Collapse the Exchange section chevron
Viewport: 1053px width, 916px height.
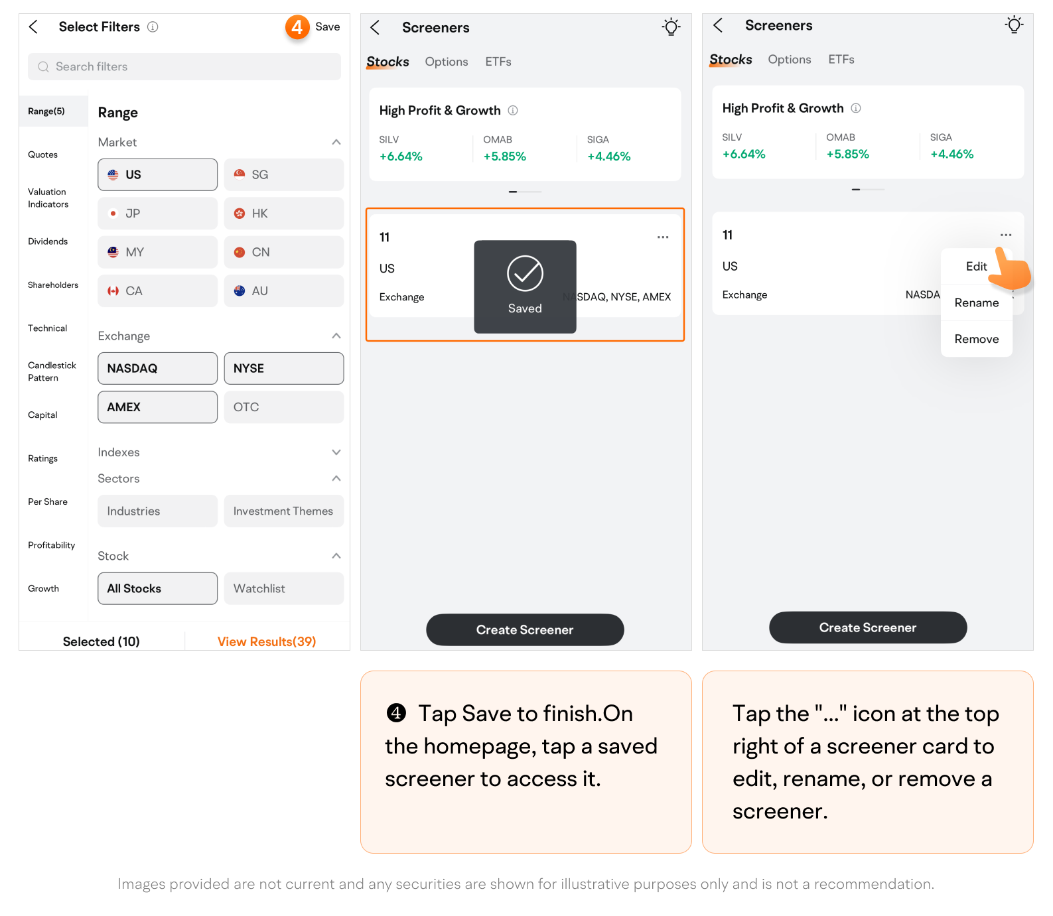(336, 336)
